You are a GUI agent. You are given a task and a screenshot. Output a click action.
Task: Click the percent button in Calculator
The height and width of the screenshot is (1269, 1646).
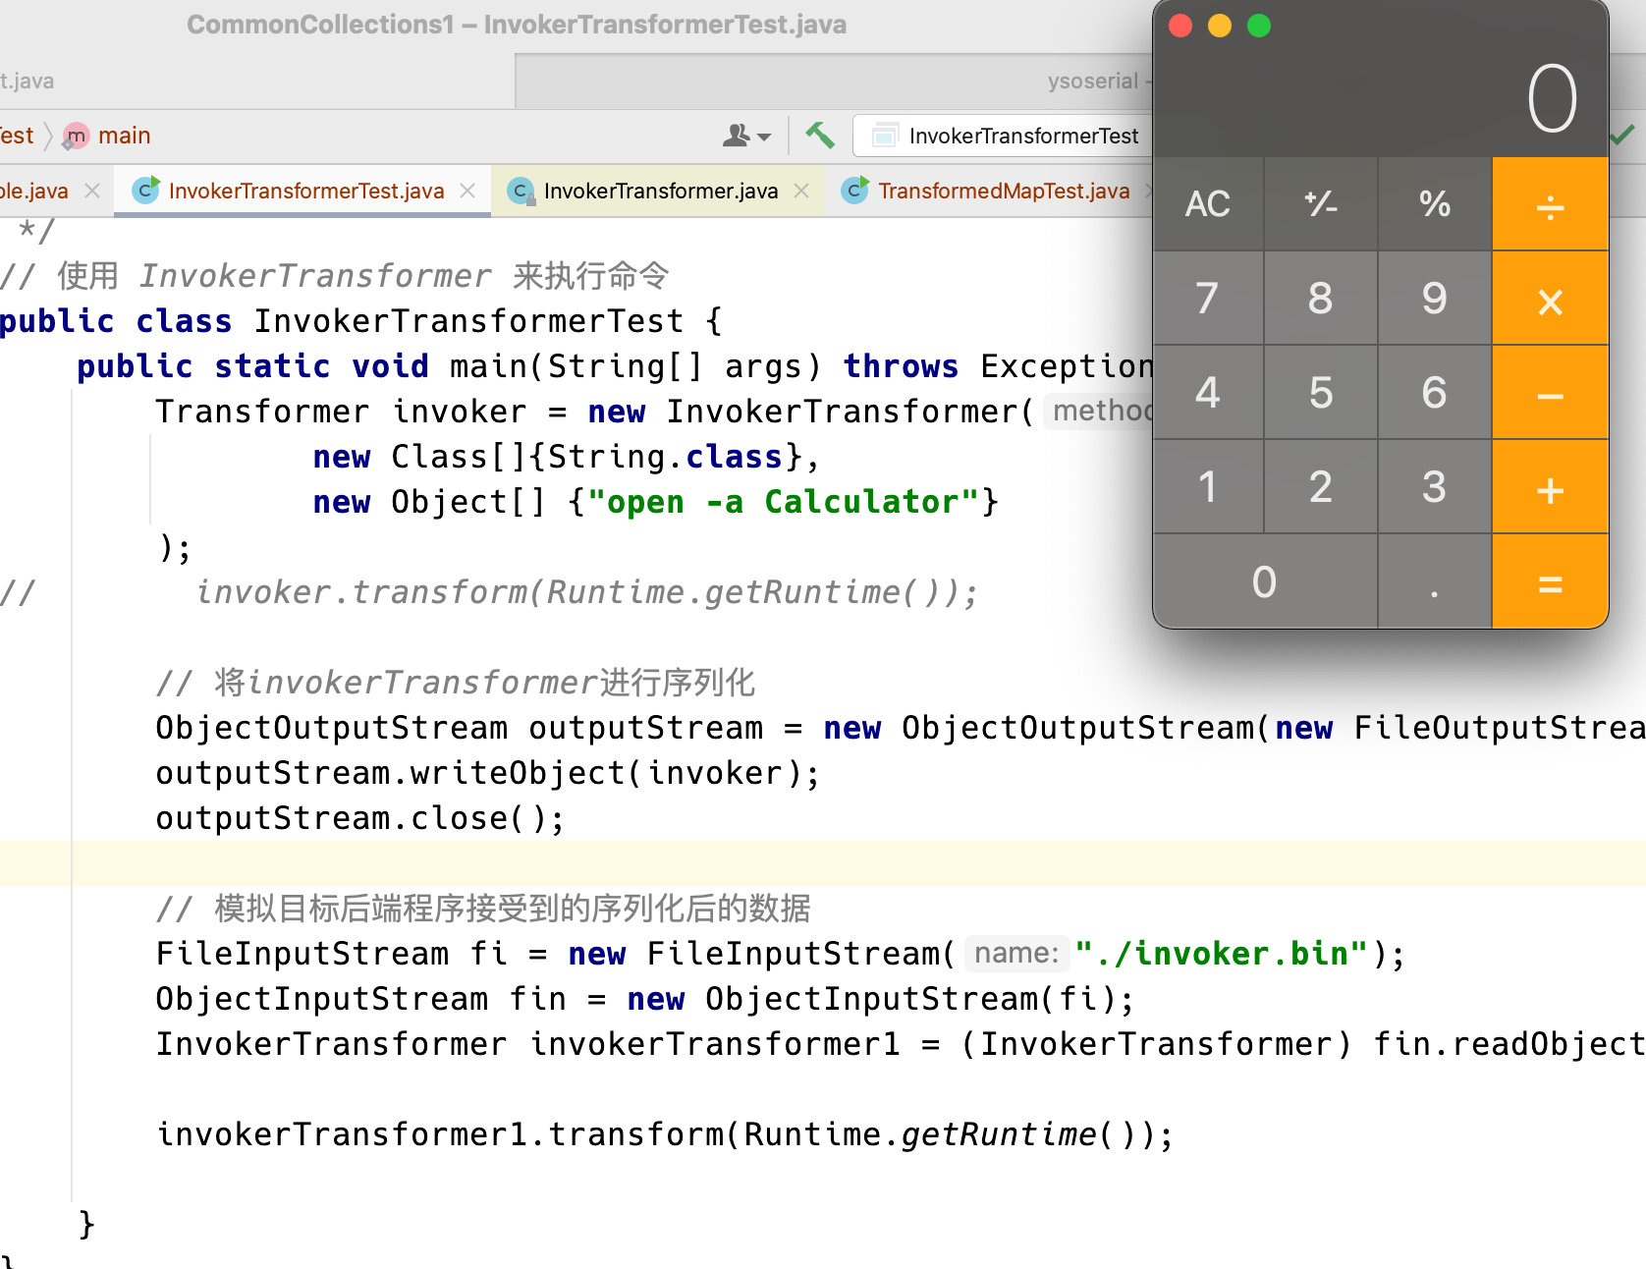pos(1435,204)
